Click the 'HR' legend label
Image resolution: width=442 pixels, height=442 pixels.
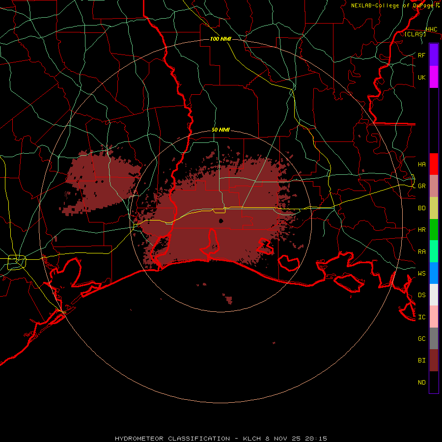click(421, 229)
